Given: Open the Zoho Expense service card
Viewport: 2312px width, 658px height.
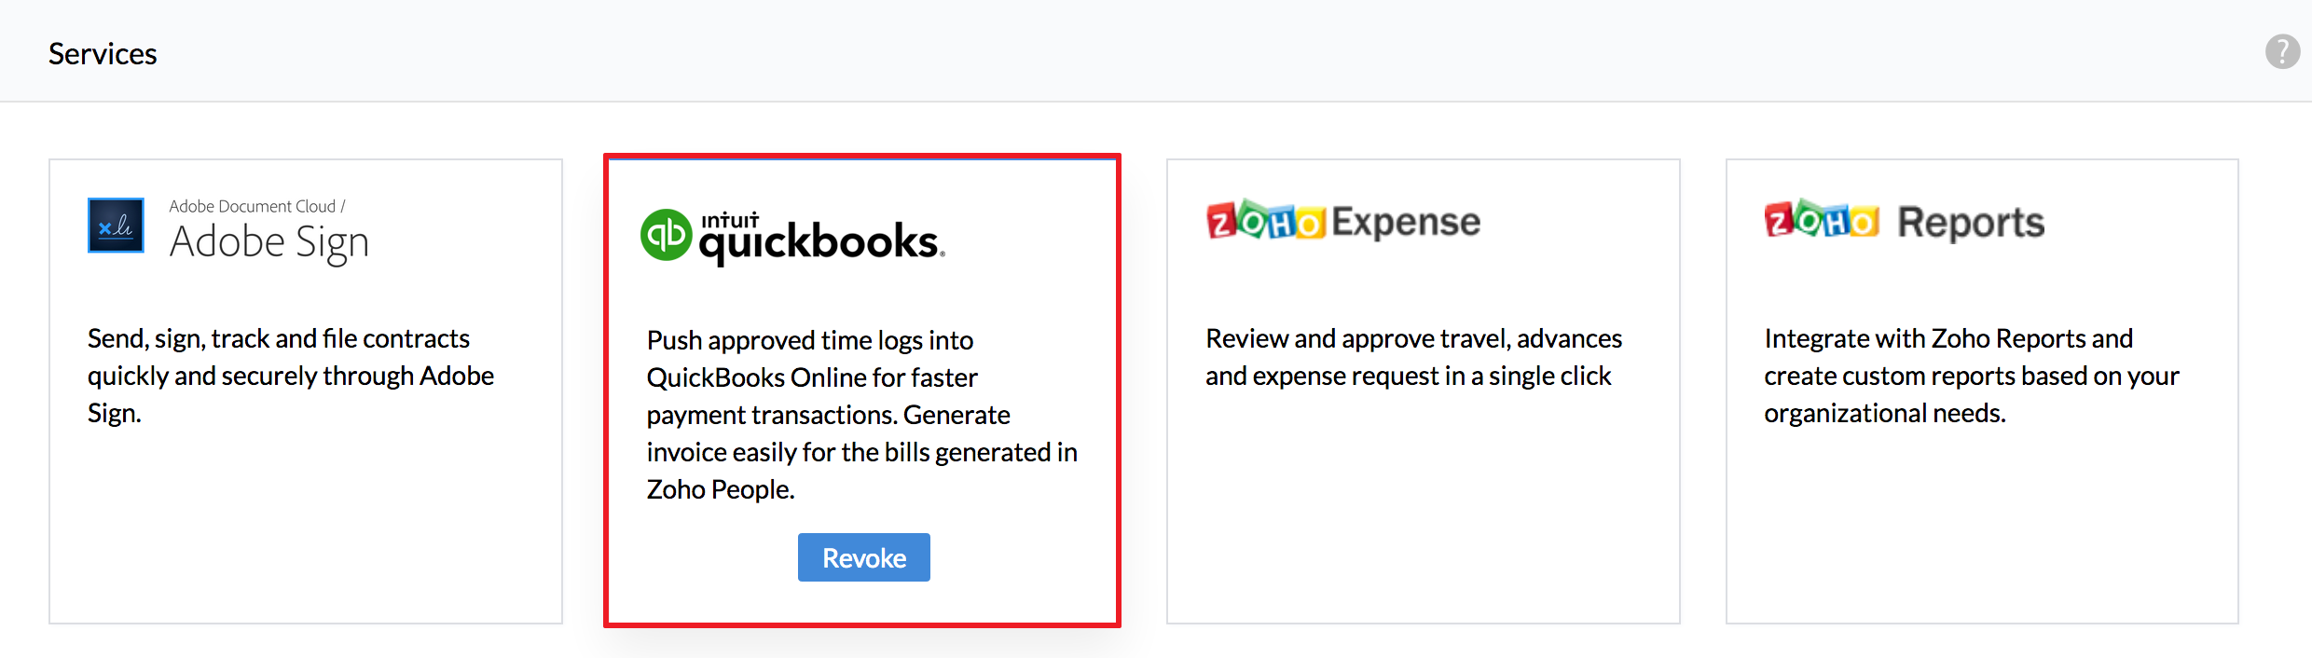Looking at the screenshot, I should click(1423, 391).
